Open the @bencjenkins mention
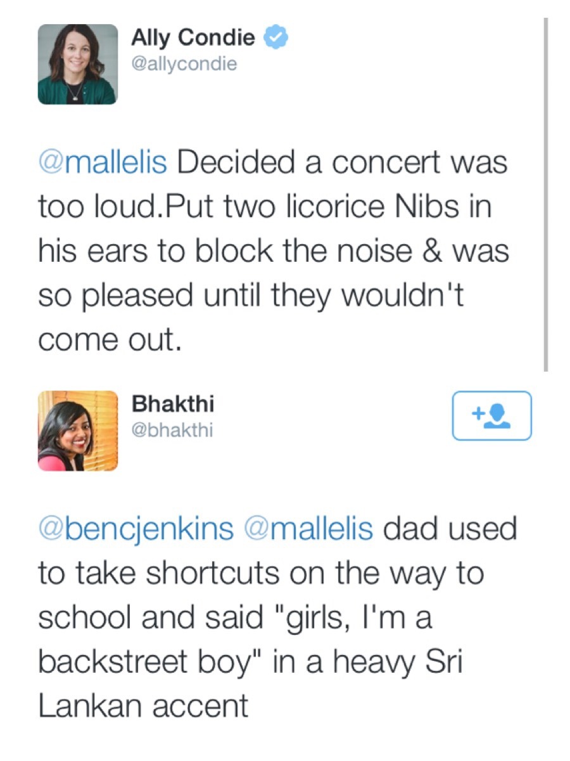Viewport: 570px width, 761px height. [x=136, y=529]
